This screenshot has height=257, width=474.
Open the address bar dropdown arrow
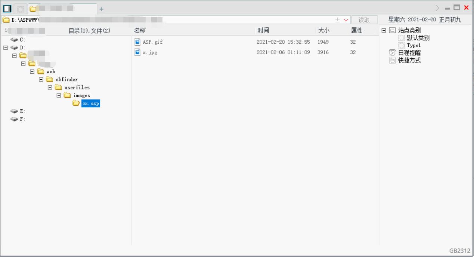(x=346, y=19)
